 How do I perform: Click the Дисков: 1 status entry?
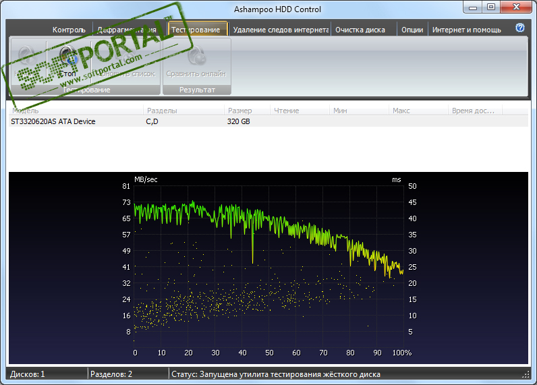(x=28, y=374)
